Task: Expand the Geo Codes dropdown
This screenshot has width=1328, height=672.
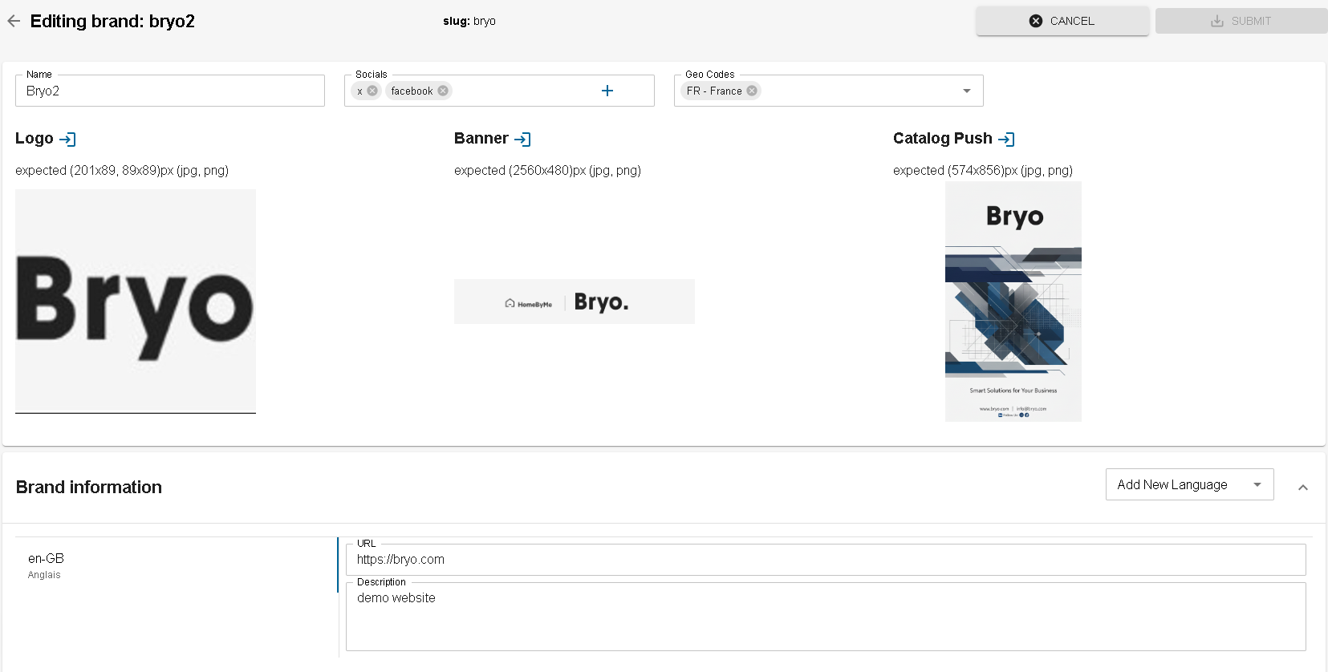Action: click(x=967, y=91)
